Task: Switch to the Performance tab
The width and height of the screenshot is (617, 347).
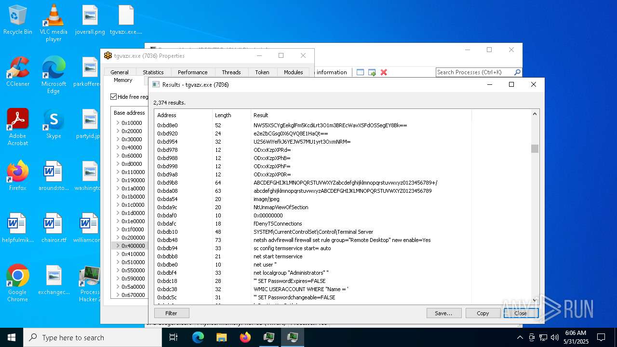Action: pos(192,72)
